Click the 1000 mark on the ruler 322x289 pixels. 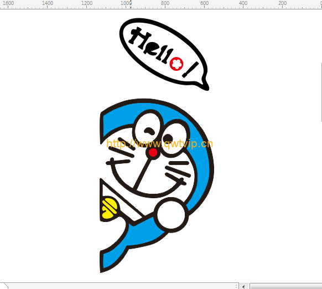coord(126,3)
